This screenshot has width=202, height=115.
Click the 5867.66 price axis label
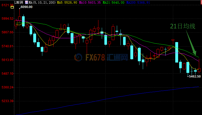tap(7, 32)
